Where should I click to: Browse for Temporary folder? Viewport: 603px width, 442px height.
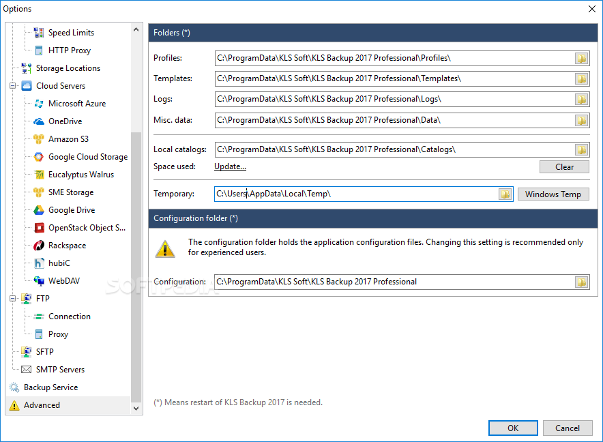pyautogui.click(x=505, y=194)
